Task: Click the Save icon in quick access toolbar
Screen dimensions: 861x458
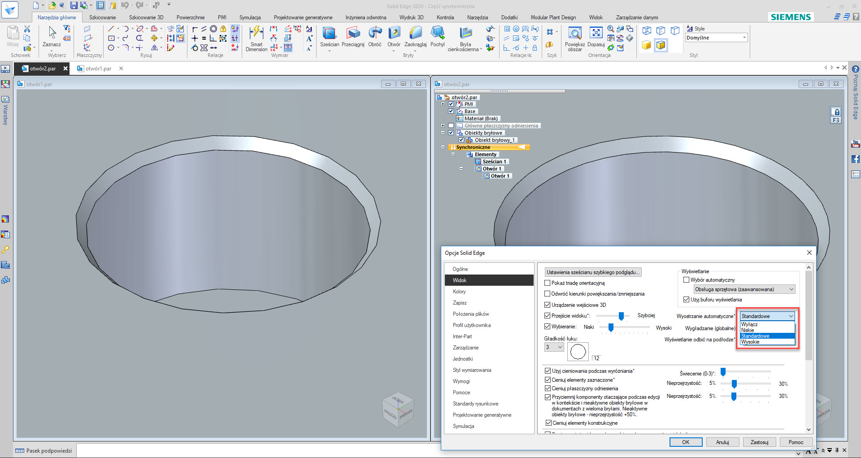Action: (74, 5)
